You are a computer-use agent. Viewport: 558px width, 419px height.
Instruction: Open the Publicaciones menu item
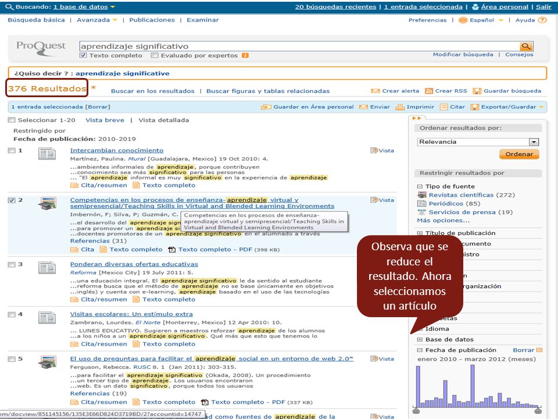point(152,20)
